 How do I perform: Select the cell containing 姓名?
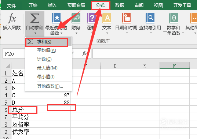[18, 73]
